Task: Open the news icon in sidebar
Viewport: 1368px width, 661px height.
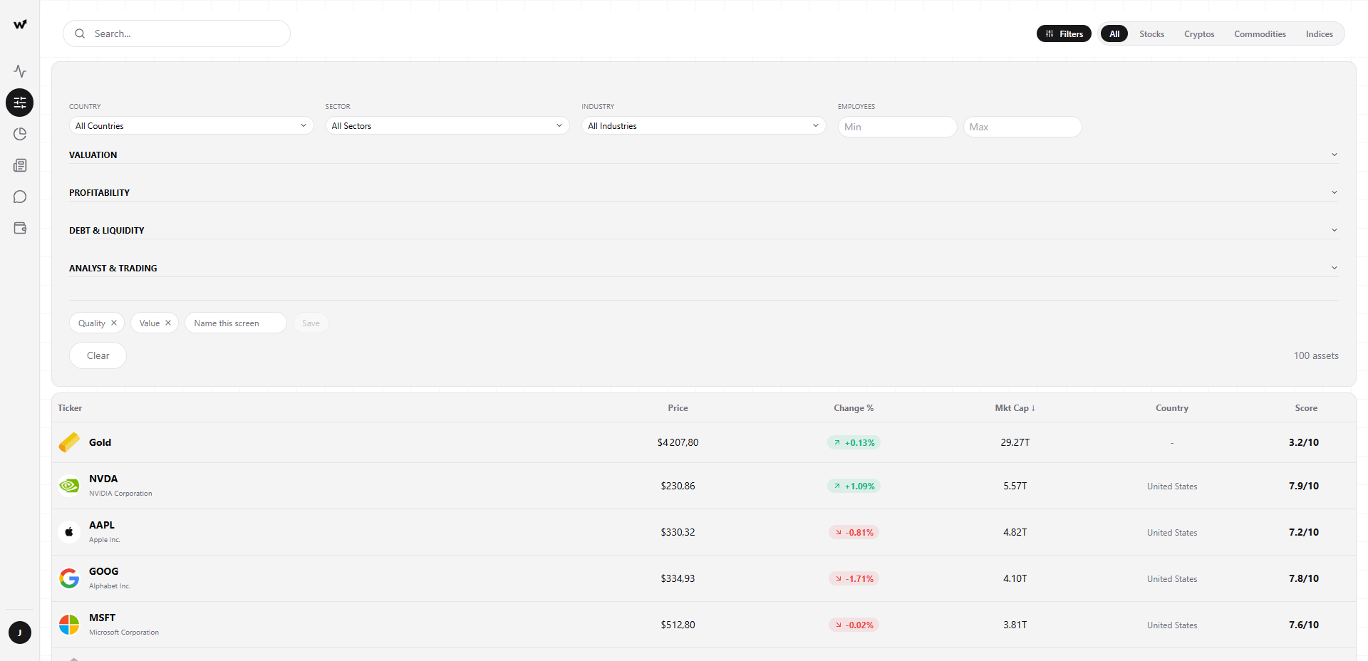Action: [20, 165]
